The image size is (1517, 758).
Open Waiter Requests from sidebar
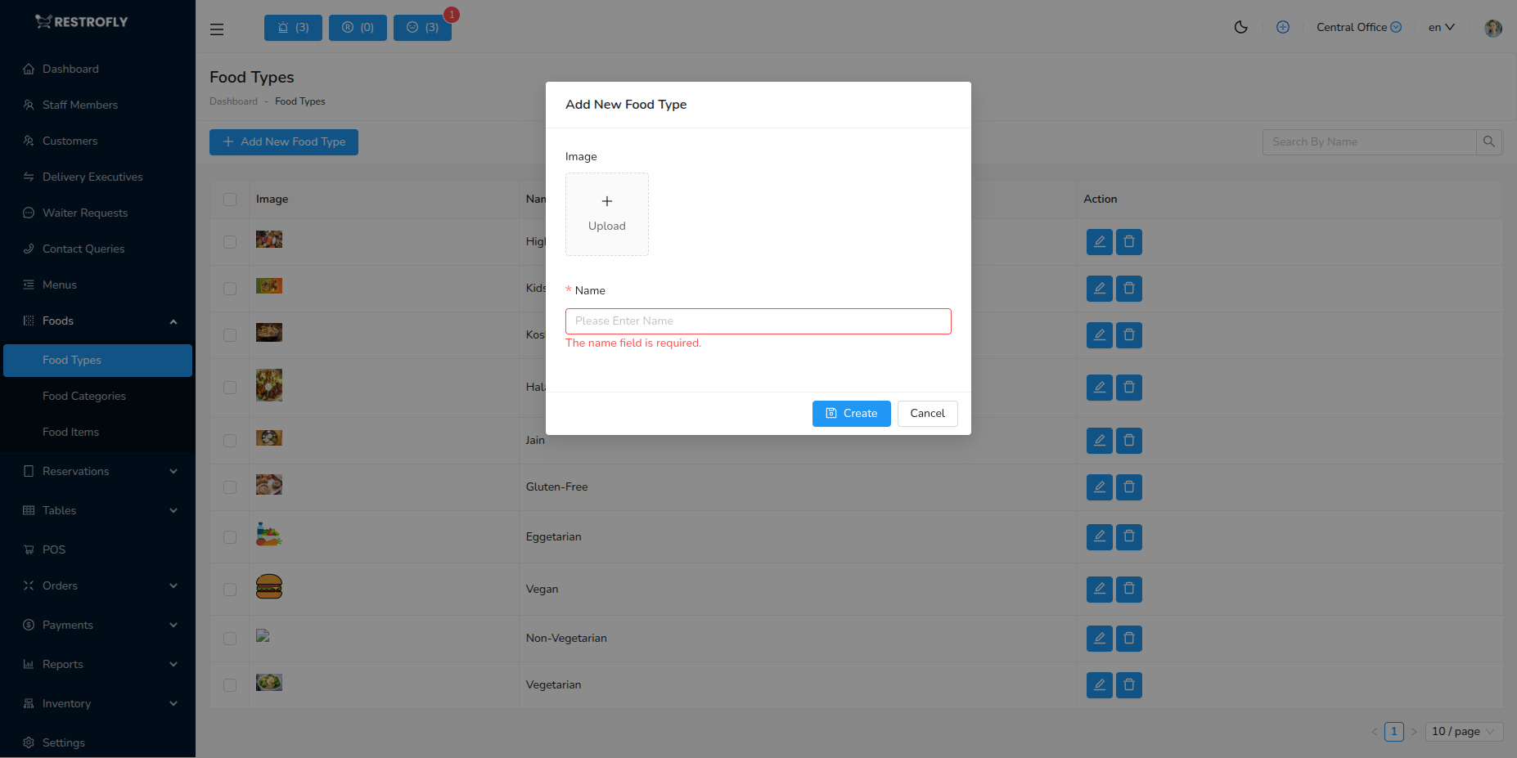pos(84,213)
